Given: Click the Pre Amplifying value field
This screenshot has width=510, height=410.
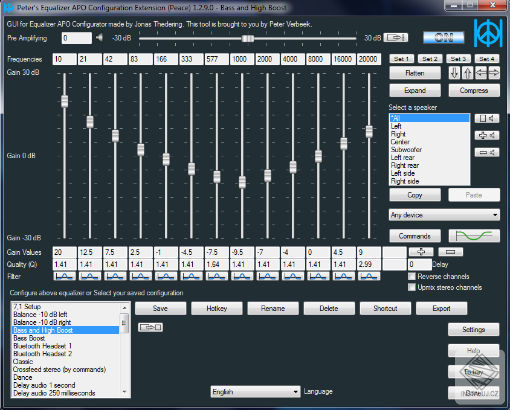Looking at the screenshot, I should point(76,38).
